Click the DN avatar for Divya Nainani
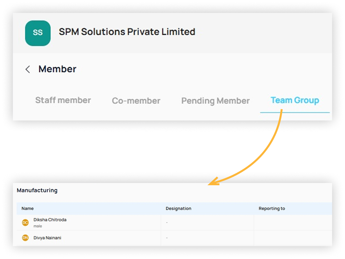Screen dimensions: 345x259 click(25, 238)
